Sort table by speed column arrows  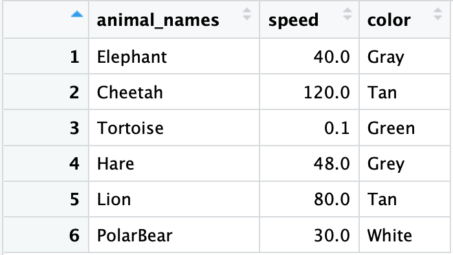click(348, 14)
